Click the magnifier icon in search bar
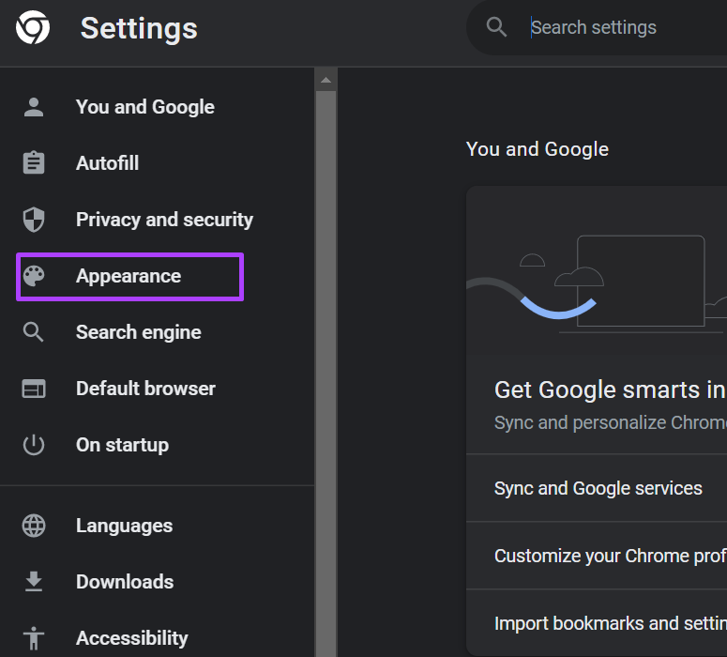This screenshot has width=727, height=657. point(496,27)
